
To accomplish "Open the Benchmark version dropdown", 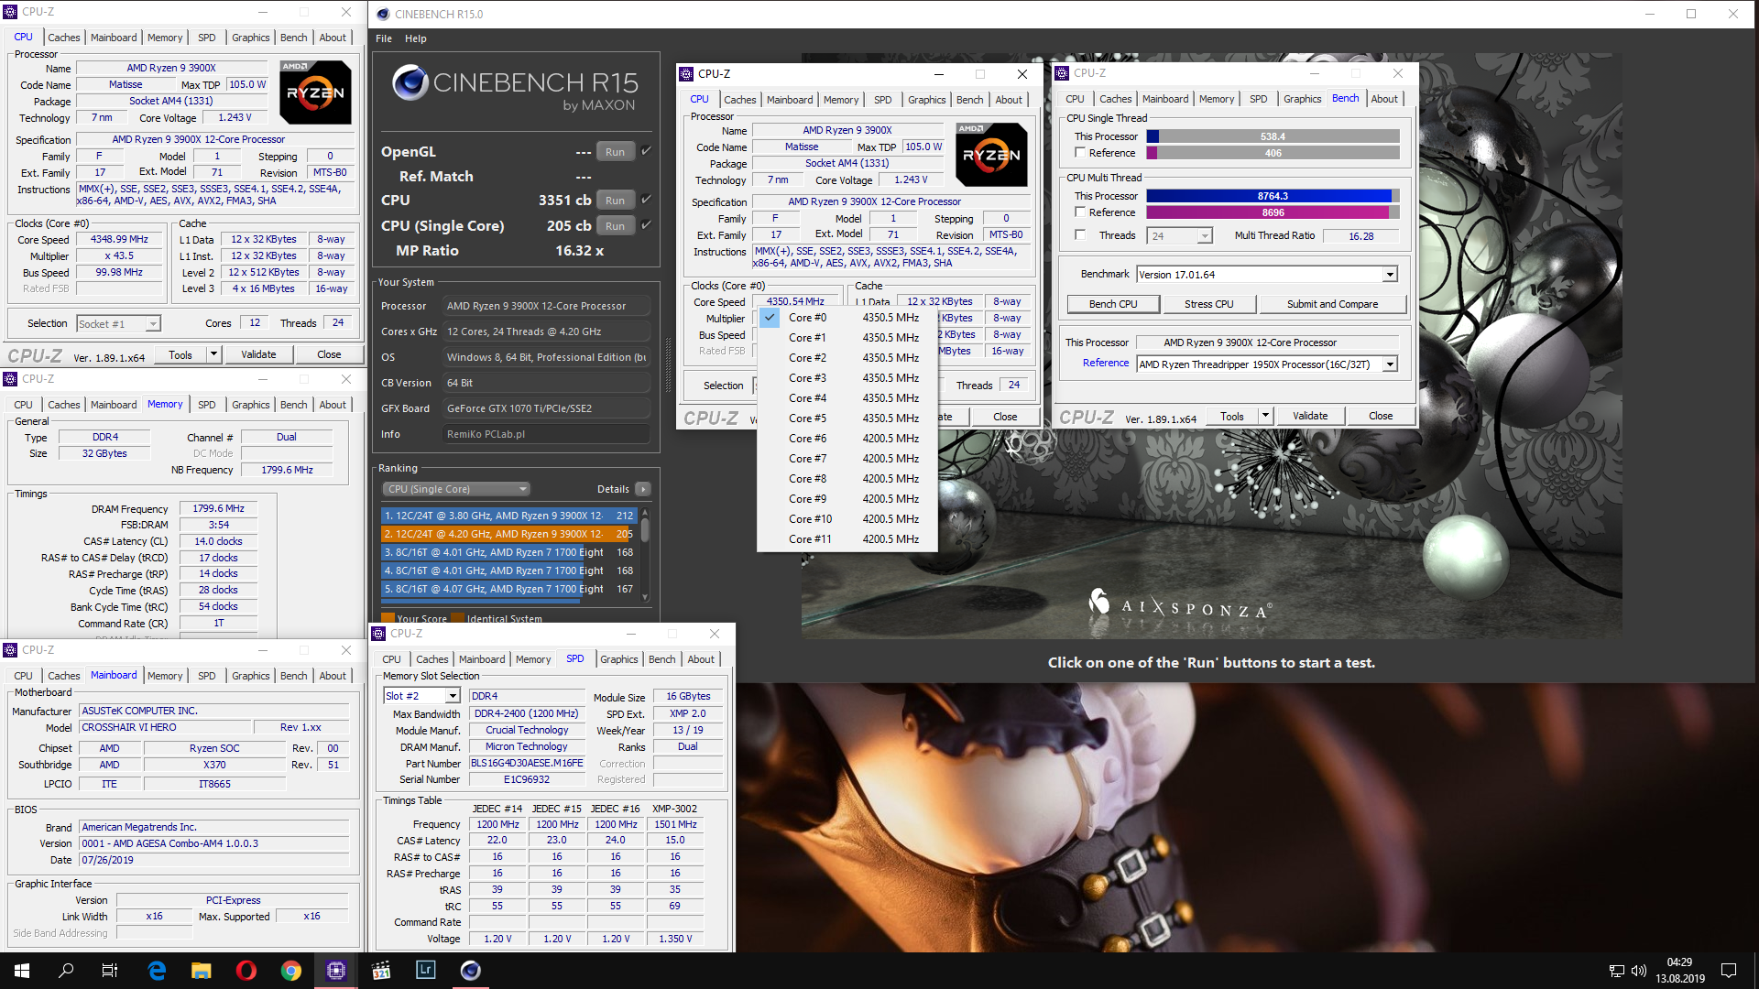I will coord(1390,275).
